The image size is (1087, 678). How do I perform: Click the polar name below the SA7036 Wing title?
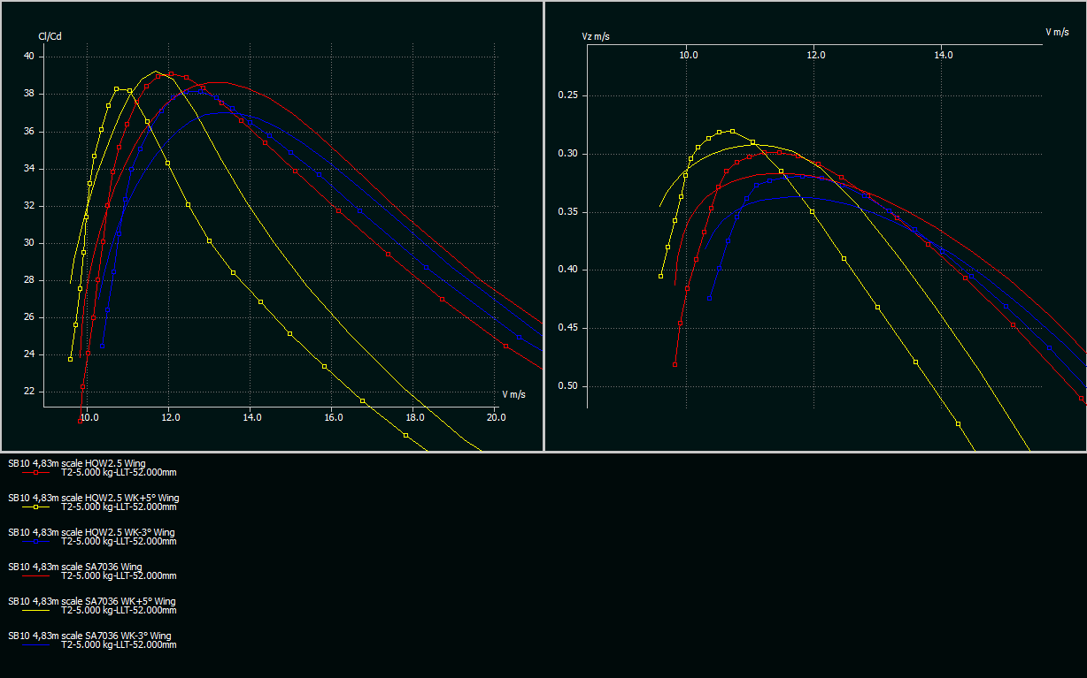119,575
